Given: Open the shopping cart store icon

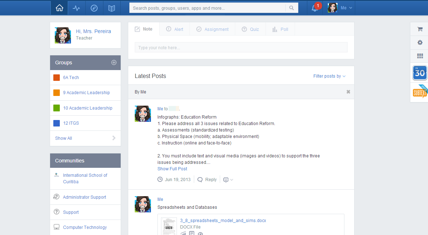Looking at the screenshot, I should (420, 29).
